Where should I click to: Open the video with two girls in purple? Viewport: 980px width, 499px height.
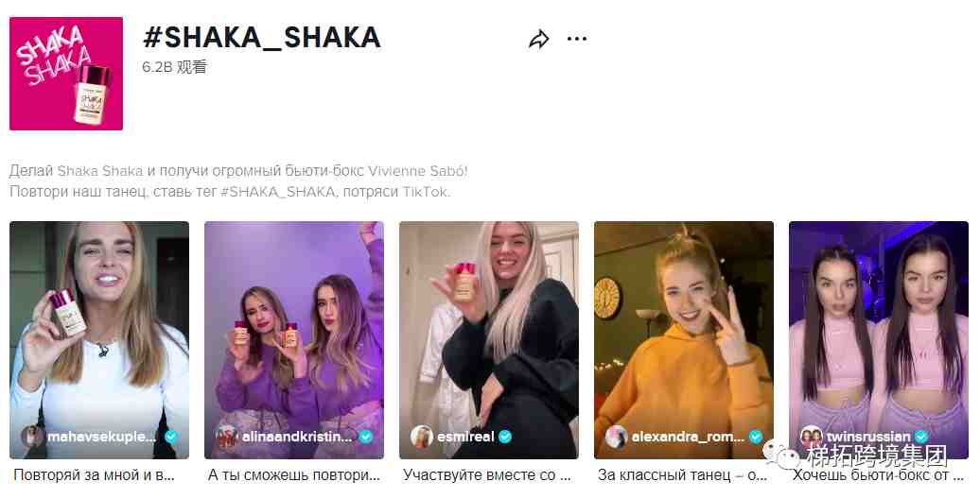pos(294,339)
